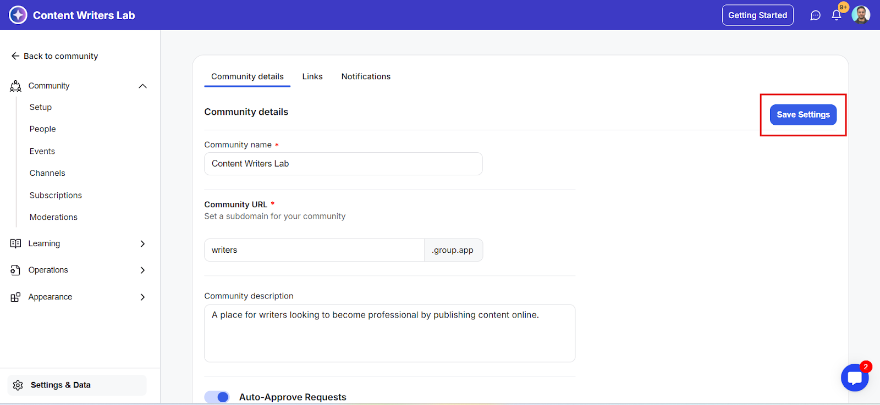Expand the Learning section chevron
This screenshot has width=880, height=405.
143,243
